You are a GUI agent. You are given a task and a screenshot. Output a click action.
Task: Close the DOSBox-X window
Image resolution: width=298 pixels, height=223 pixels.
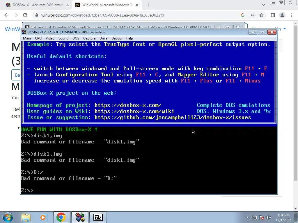(x=272, y=32)
